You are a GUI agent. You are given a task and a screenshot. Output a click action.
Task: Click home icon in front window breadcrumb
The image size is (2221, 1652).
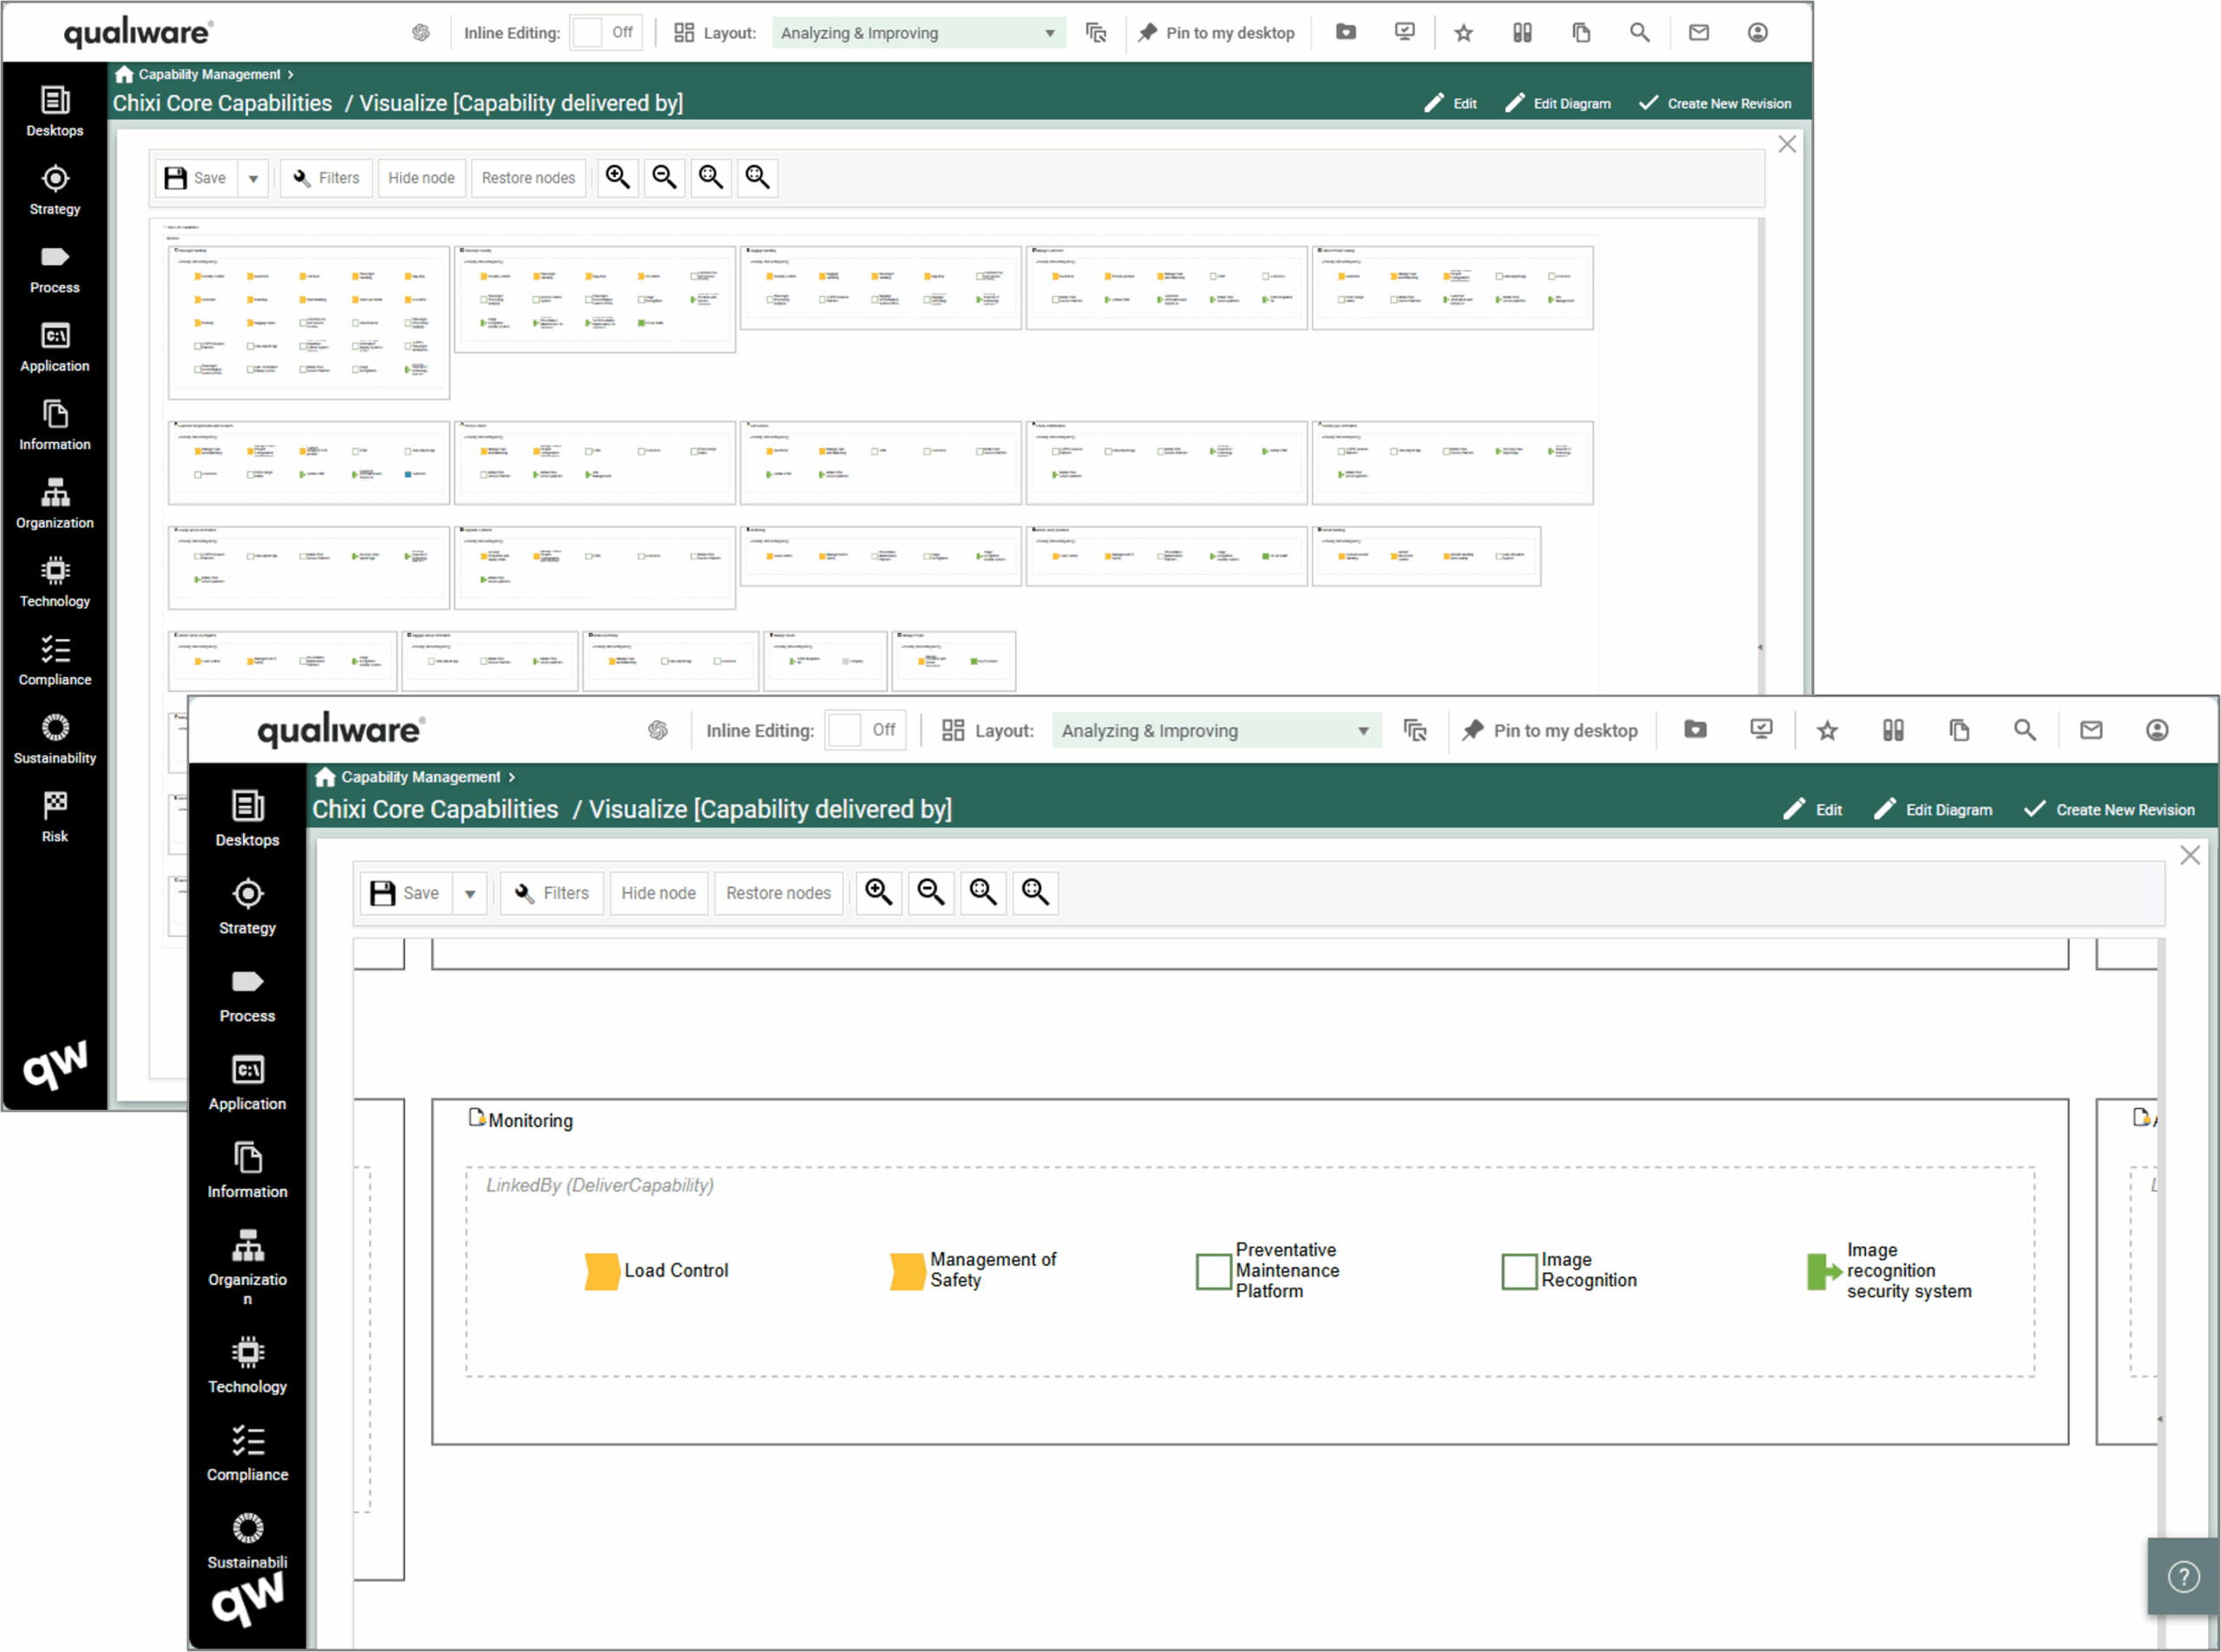click(x=324, y=777)
